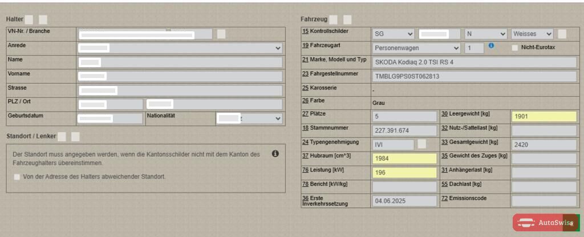Click the Stammnummer field 227.391.674
The height and width of the screenshot is (237, 584).
click(x=404, y=130)
